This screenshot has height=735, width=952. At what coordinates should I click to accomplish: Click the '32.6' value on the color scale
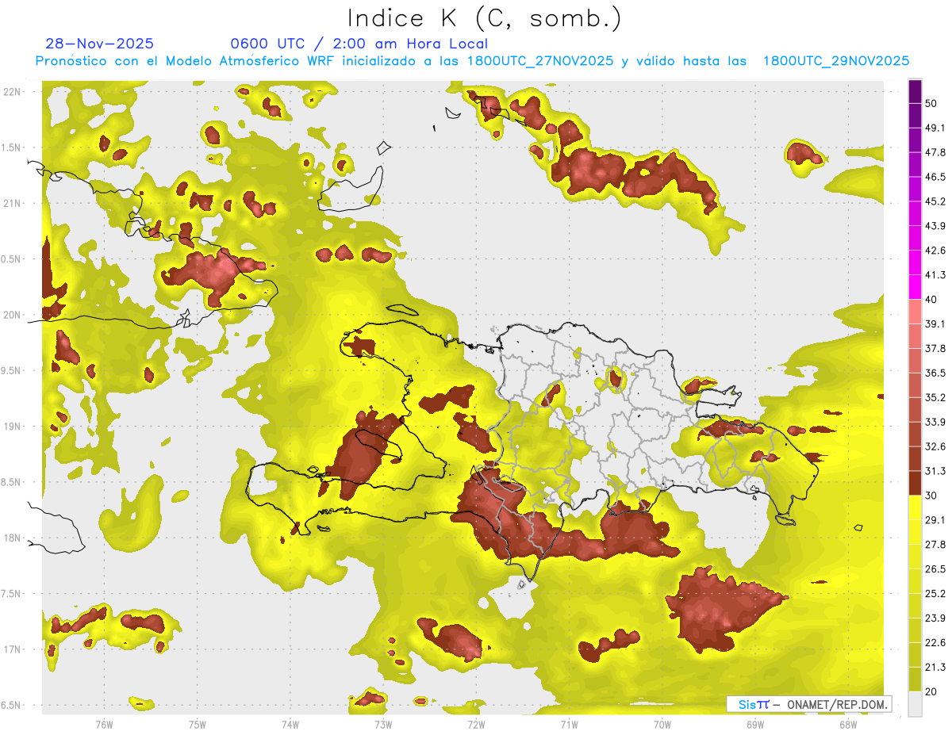click(935, 446)
